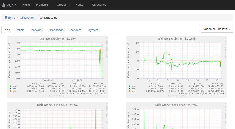Open Disk latency per device by week graph
This screenshot has height=129, width=235.
tap(177, 115)
